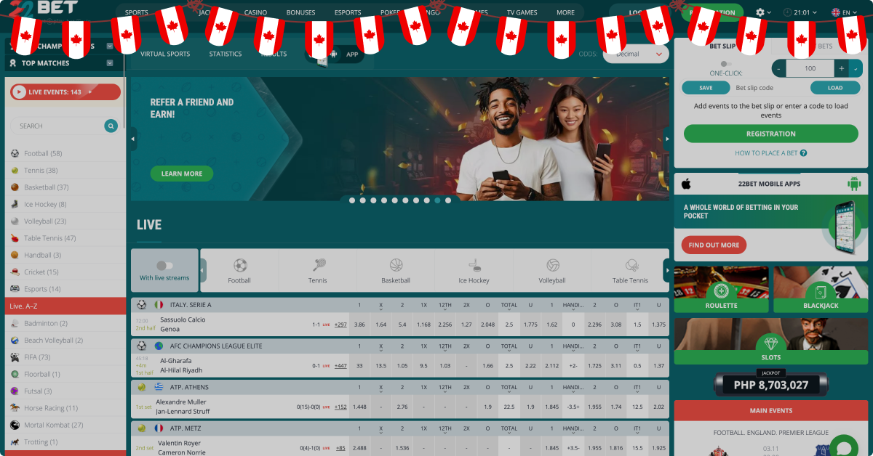Viewport: 873px width, 456px height.
Task: Switch to the STATISTICS tab
Action: click(x=226, y=53)
